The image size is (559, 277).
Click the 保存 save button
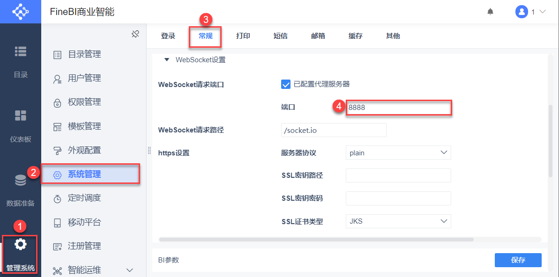(518, 260)
